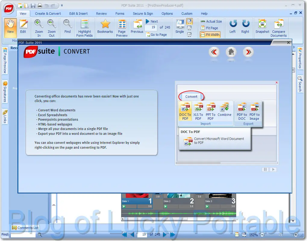Open the Links side panel

5,117
